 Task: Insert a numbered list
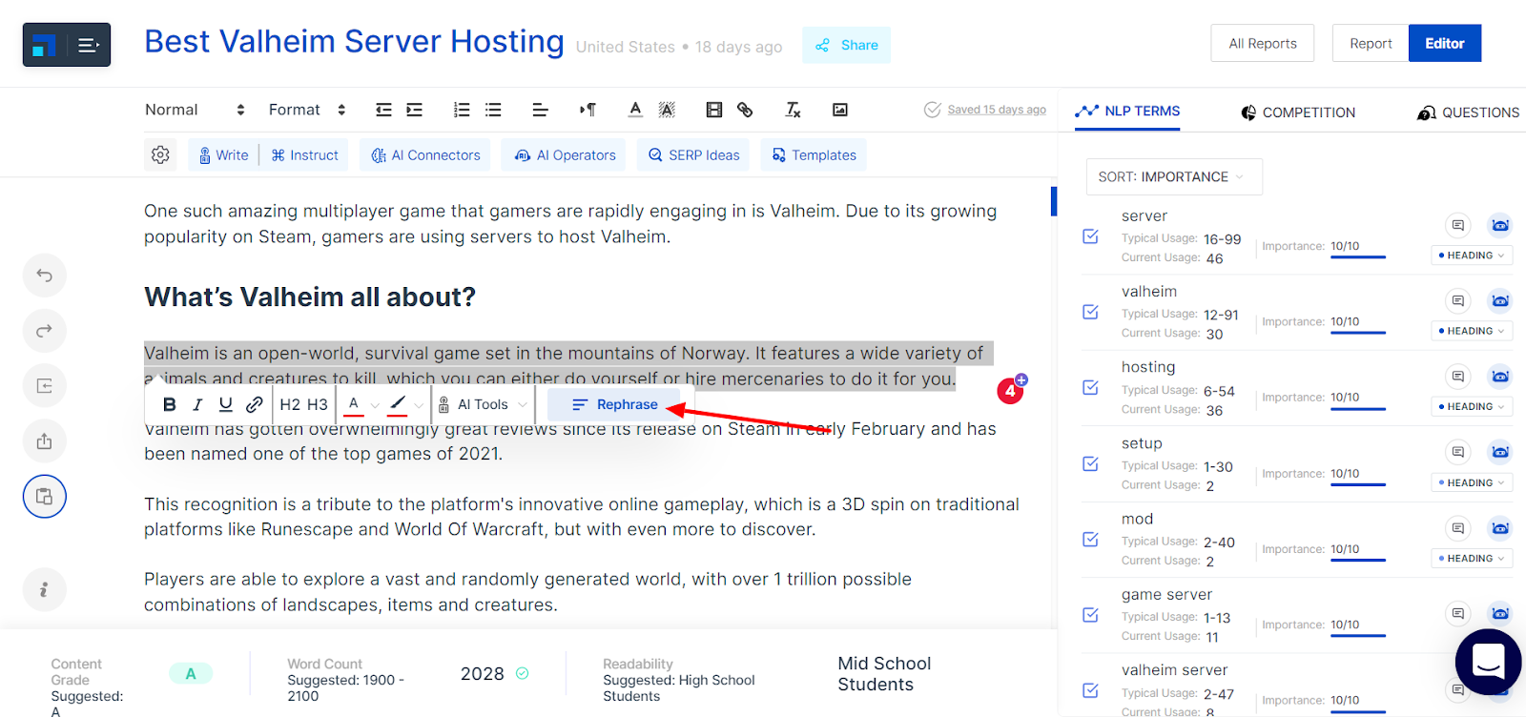[462, 110]
